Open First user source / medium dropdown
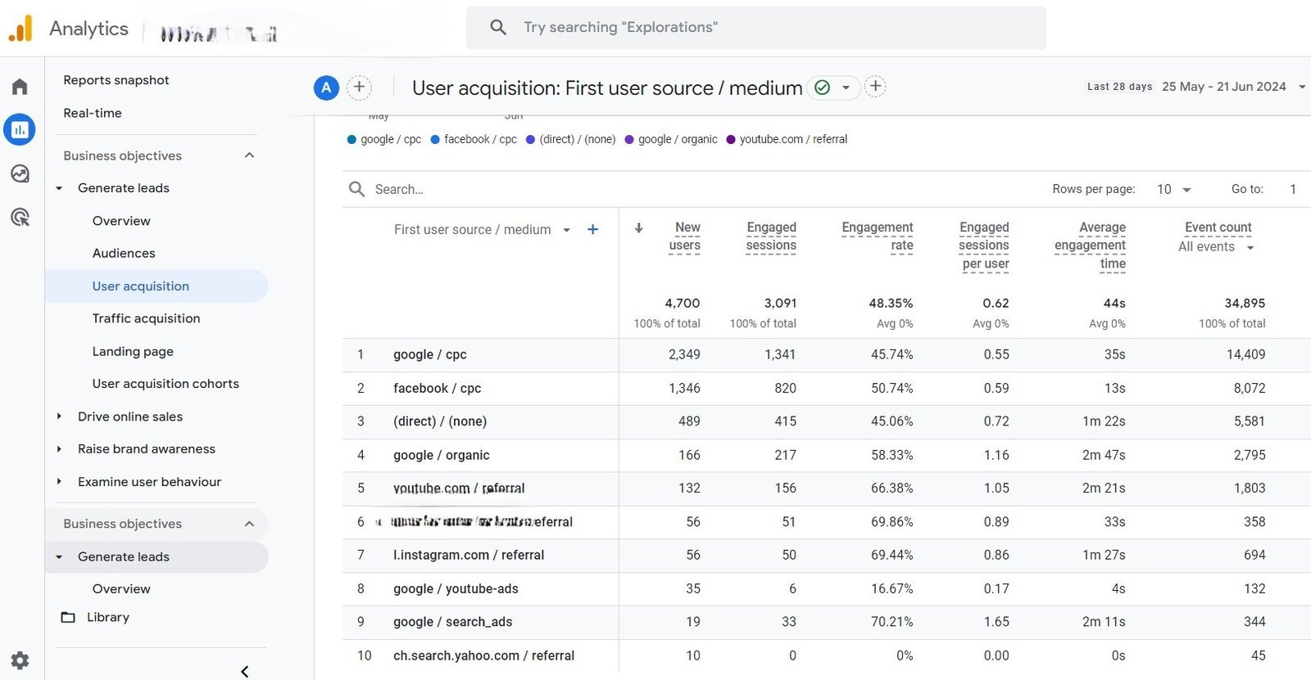 pyautogui.click(x=565, y=230)
